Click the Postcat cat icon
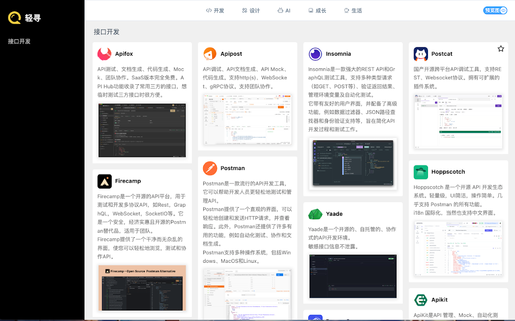Screen dimensions: 515x321 [x=421, y=54]
